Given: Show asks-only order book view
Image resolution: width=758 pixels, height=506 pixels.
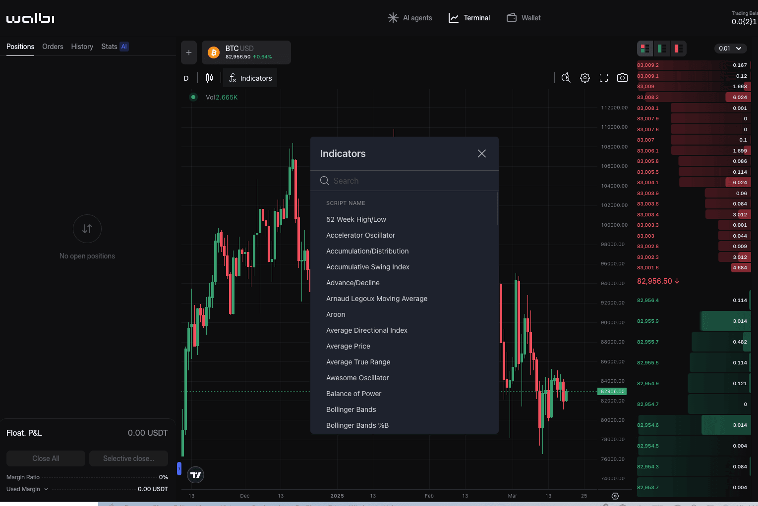Looking at the screenshot, I should pos(678,48).
